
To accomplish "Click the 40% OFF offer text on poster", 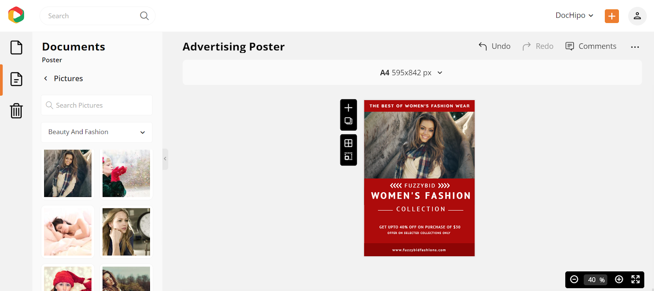I will pyautogui.click(x=420, y=227).
